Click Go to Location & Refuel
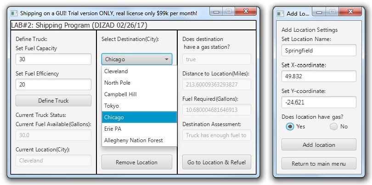Viewport: 372px width, 185px height. point(216,162)
